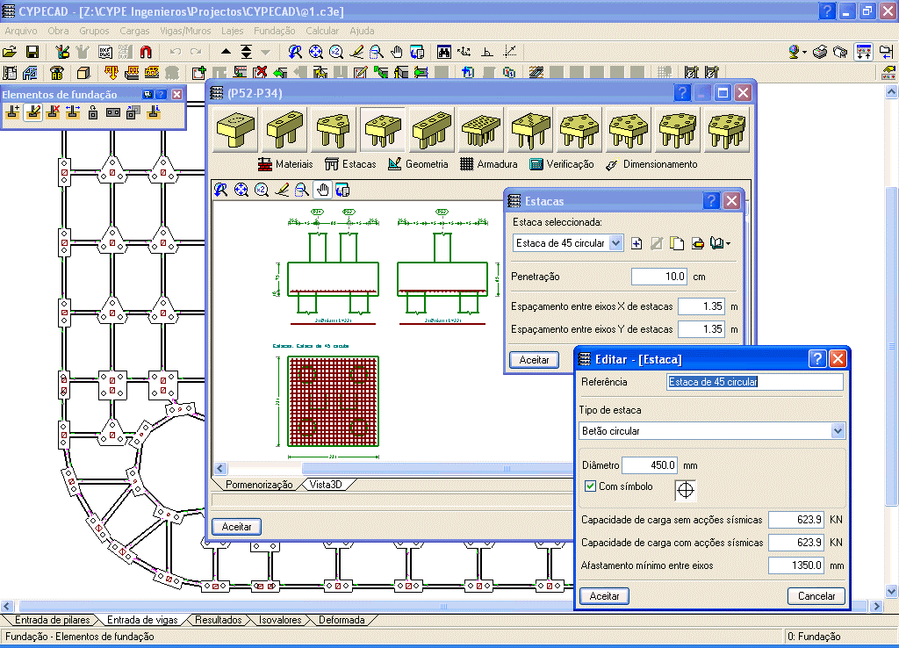Open Obra menu
This screenshot has width=899, height=648.
pyautogui.click(x=58, y=31)
